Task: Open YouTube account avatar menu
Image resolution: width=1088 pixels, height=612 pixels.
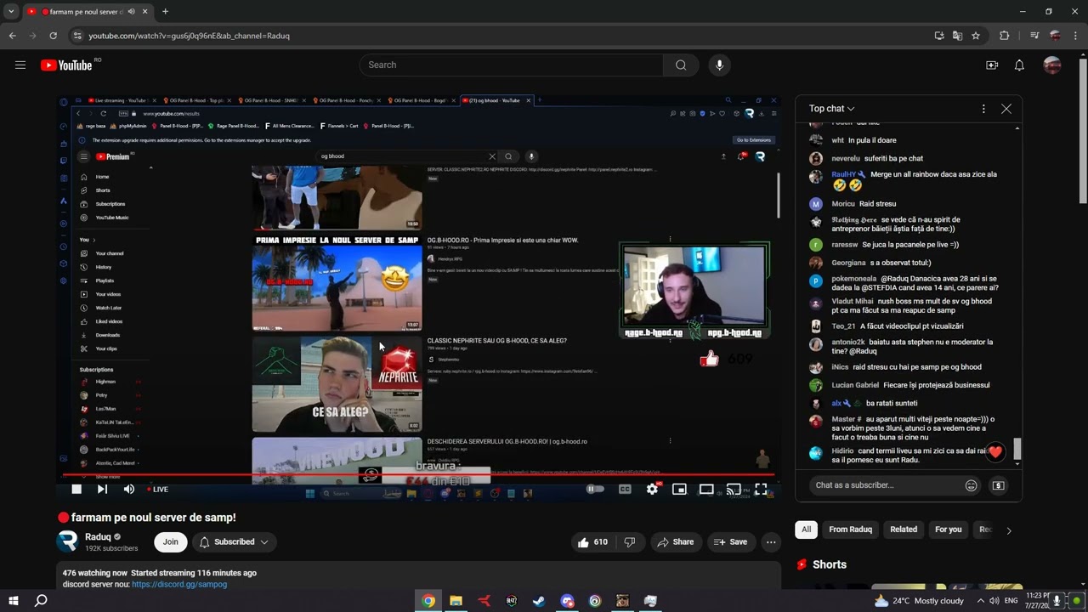Action: coord(1052,65)
